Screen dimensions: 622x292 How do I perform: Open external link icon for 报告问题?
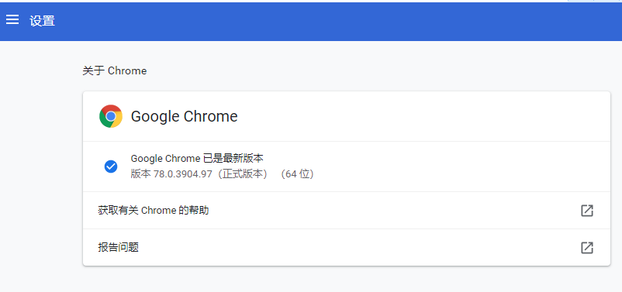click(x=586, y=248)
